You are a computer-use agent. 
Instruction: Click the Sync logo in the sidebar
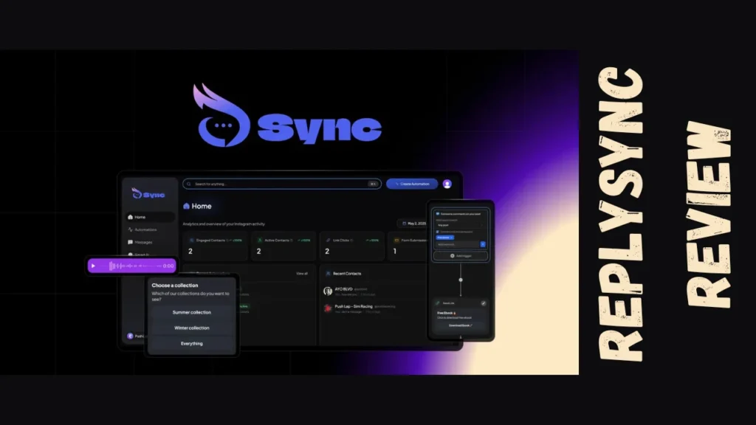click(148, 194)
